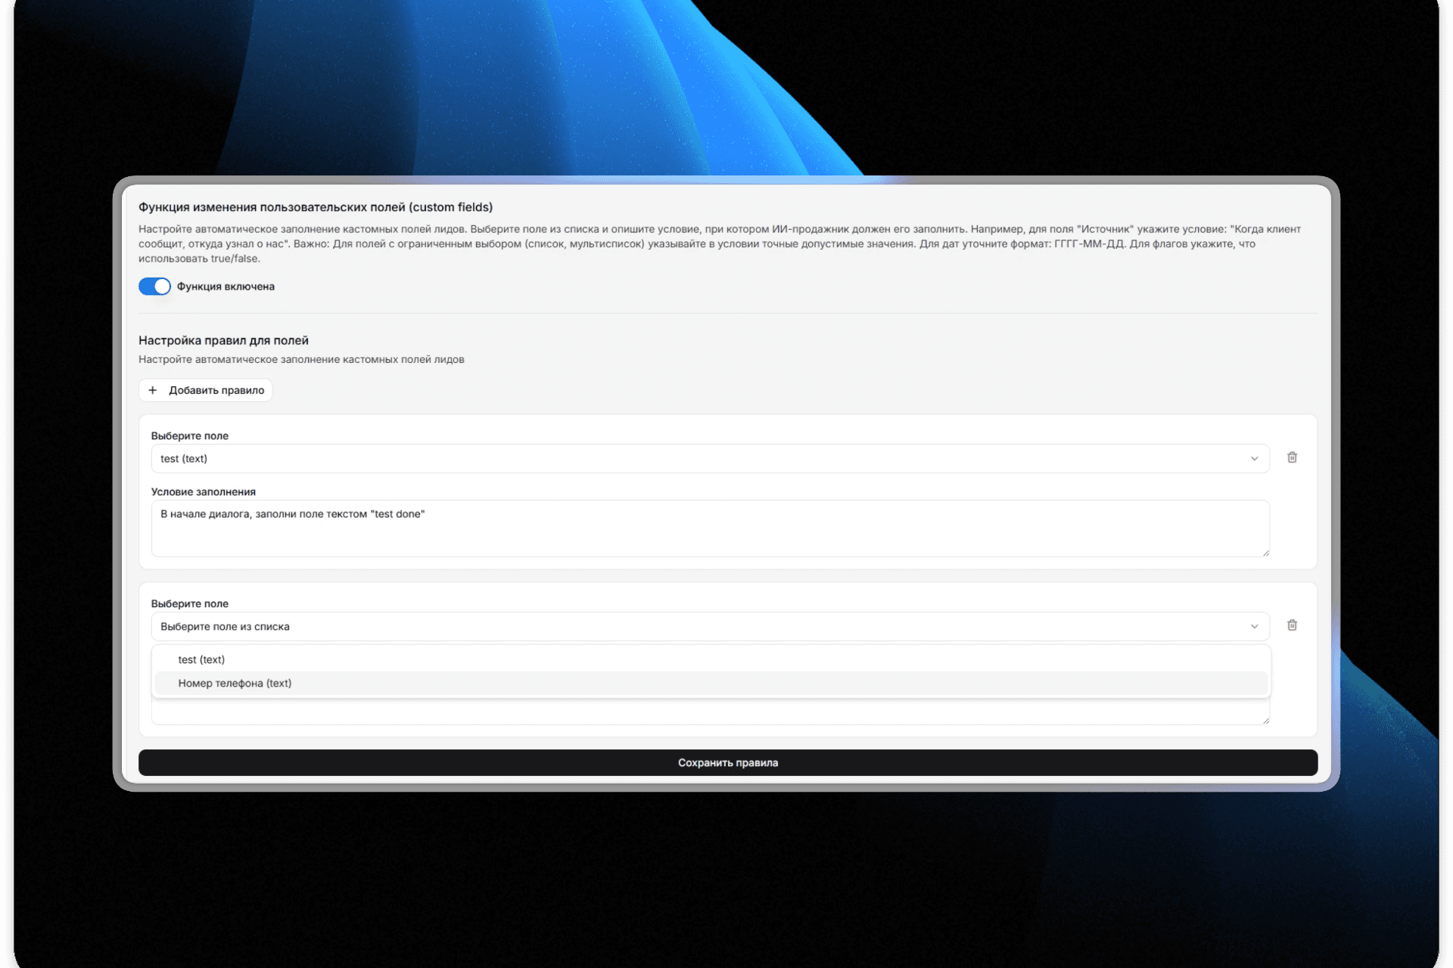
Task: Grab resize handle of second condition textarea
Action: tap(1266, 721)
